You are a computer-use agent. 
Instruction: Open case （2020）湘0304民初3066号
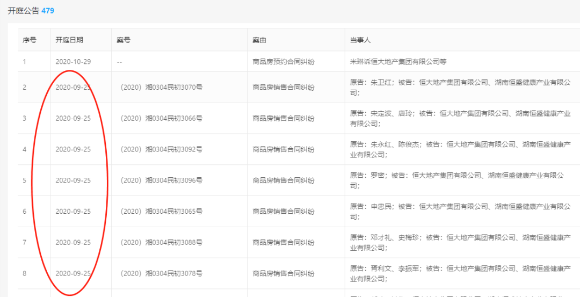[x=160, y=118]
